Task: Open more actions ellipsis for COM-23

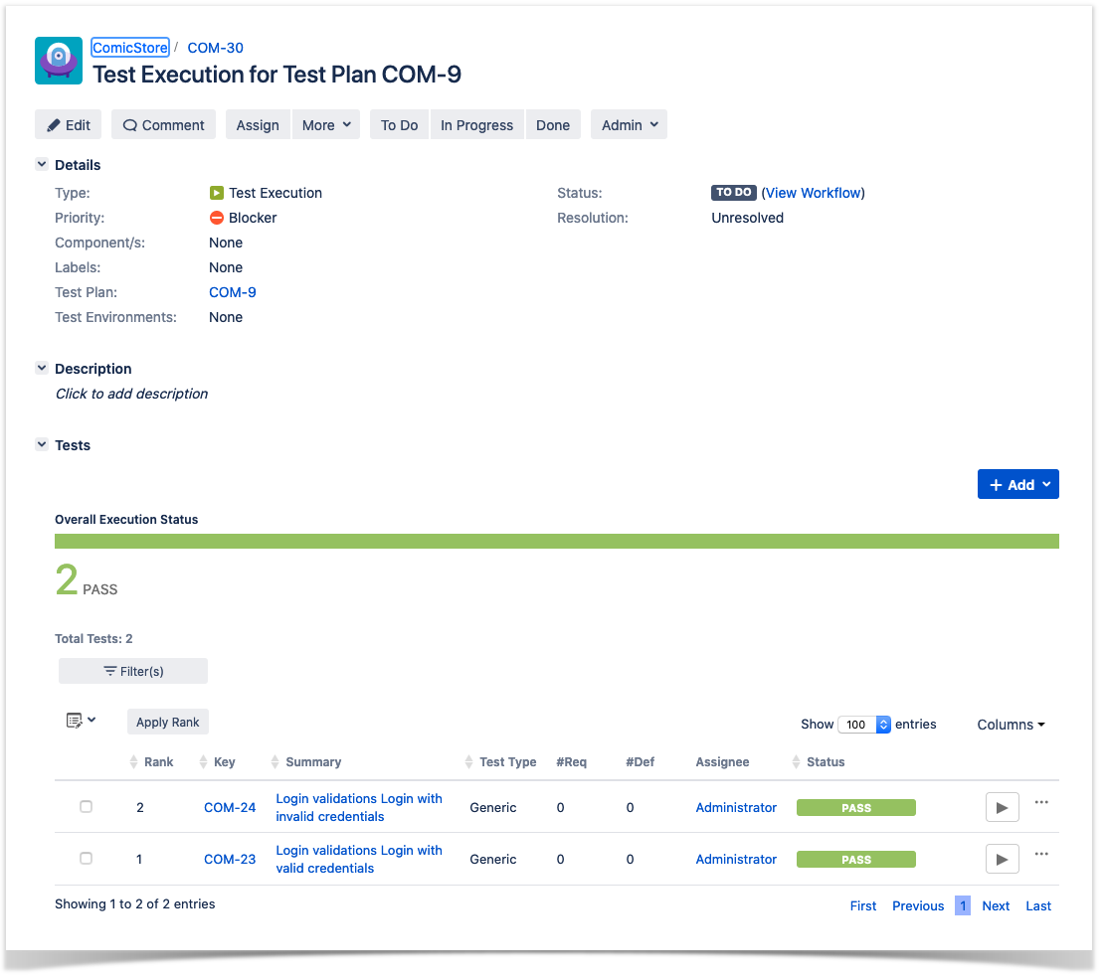Action: 1041,854
